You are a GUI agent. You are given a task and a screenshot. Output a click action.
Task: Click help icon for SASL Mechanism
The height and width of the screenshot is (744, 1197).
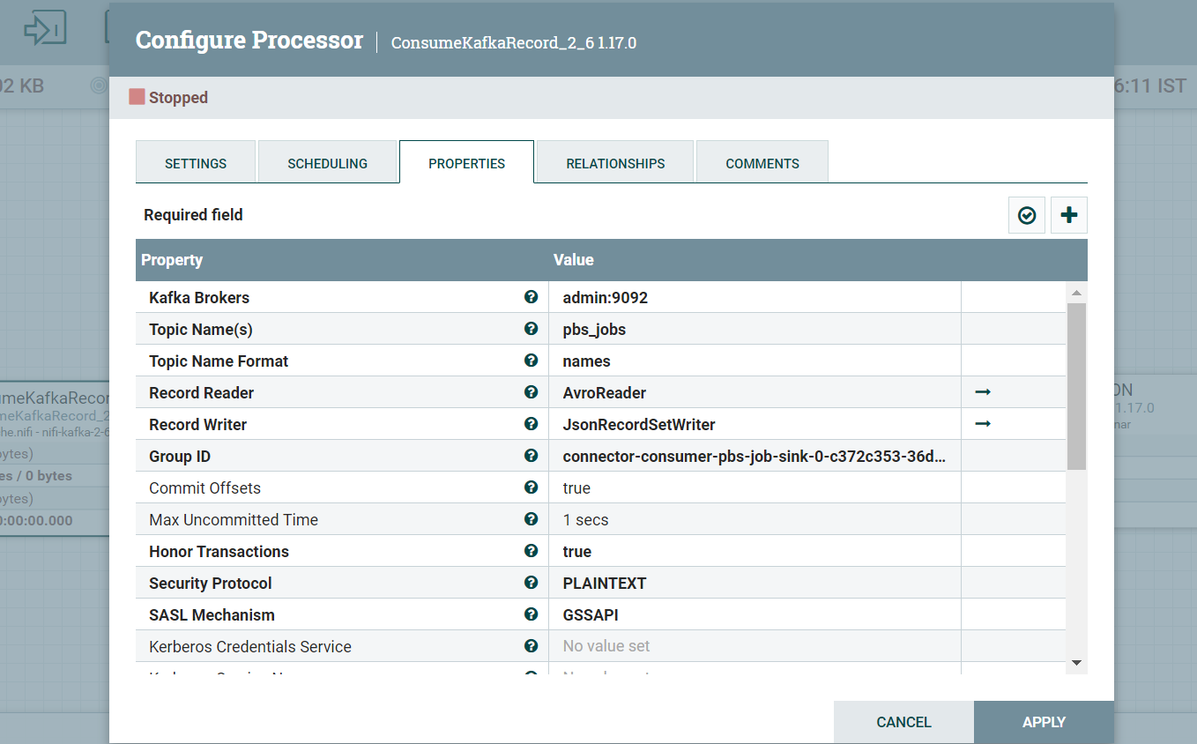click(531, 614)
